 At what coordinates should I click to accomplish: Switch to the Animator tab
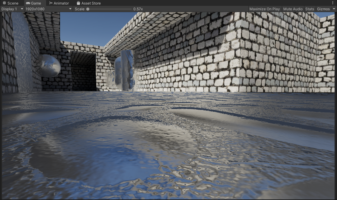click(x=61, y=3)
